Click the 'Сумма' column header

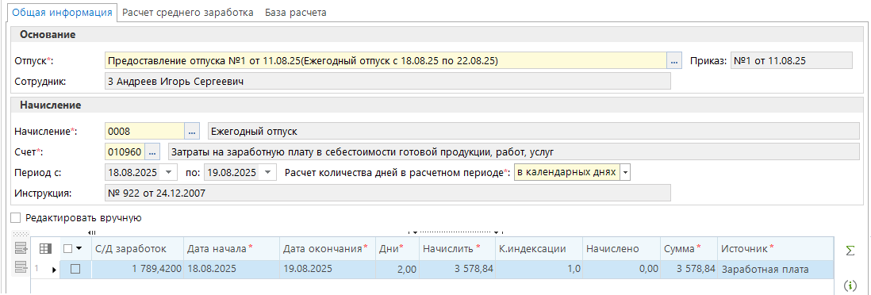[689, 249]
